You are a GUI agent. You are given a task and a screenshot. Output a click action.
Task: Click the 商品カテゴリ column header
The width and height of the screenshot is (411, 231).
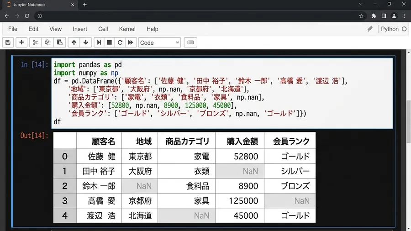(x=187, y=142)
